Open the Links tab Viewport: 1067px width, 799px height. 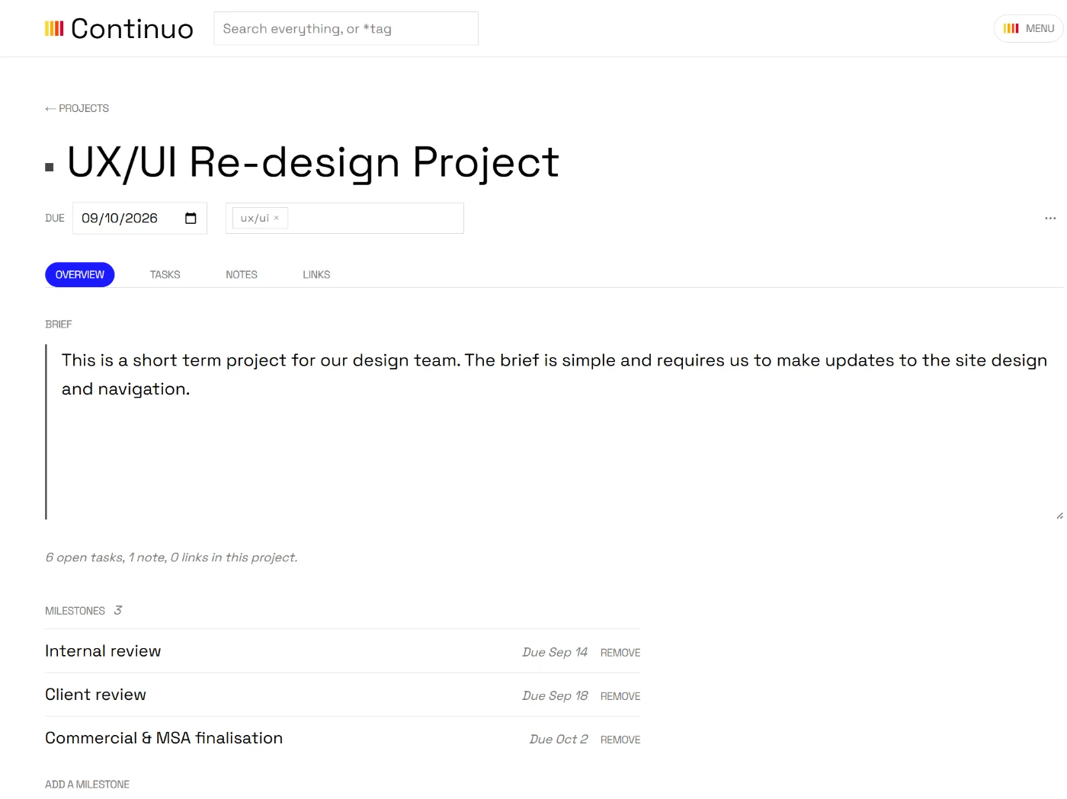click(316, 275)
